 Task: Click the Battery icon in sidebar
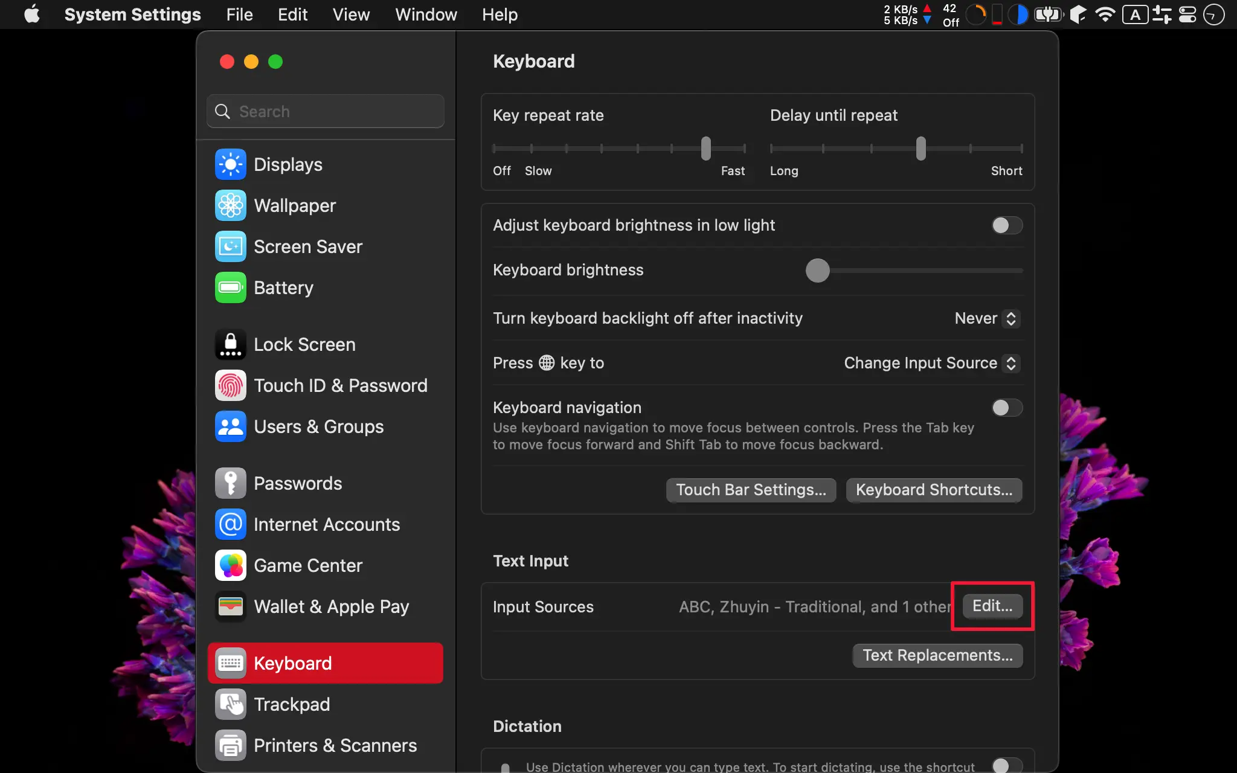[x=230, y=287]
